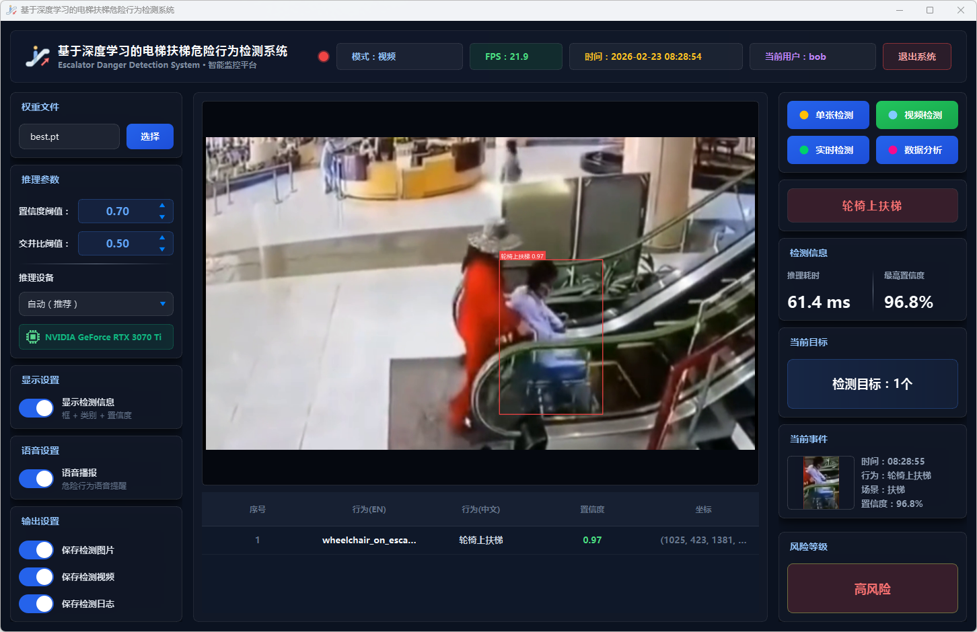This screenshot has height=632, width=977.
Task: Increase the 置信度阈值 value with up arrow
Action: click(x=162, y=206)
